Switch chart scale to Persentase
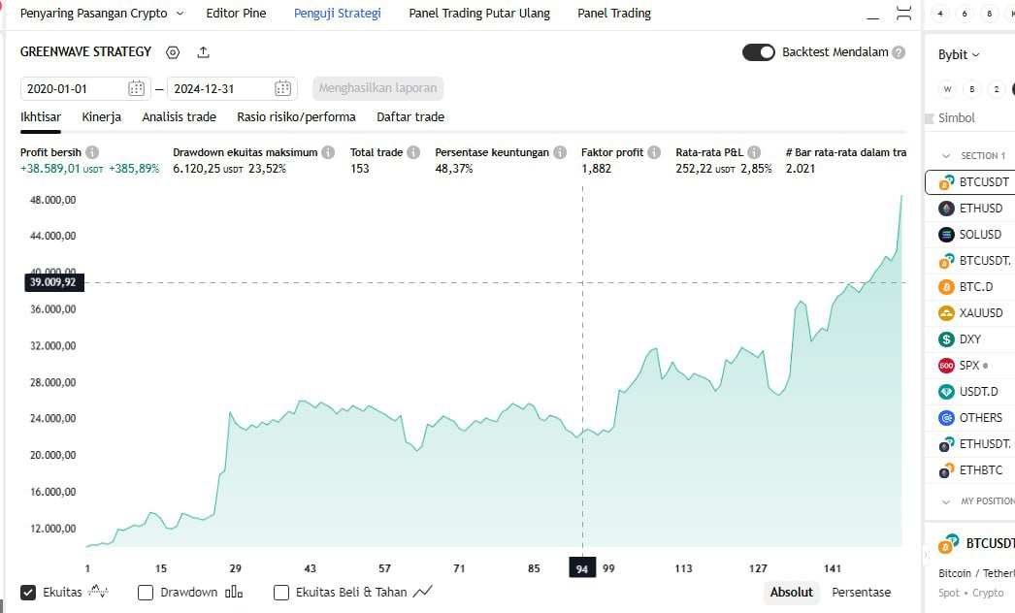The height and width of the screenshot is (613, 1015). 861,593
